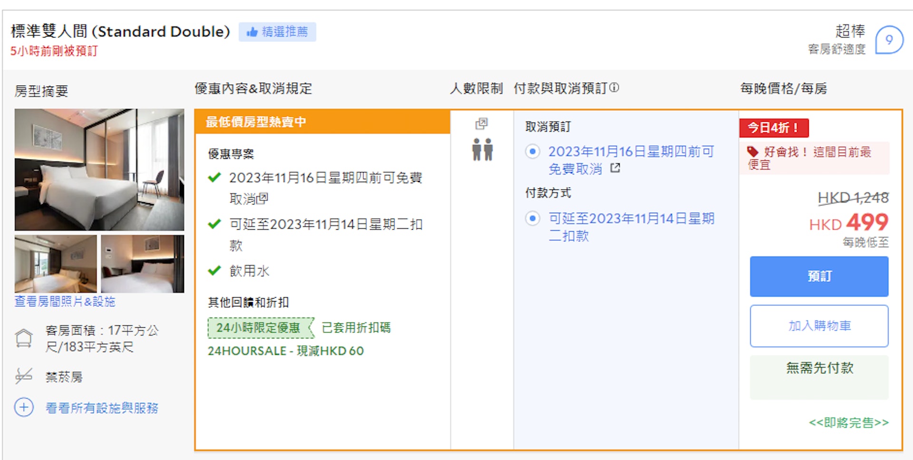Screen dimensions: 913x460
Task: Click the room size house icon
Action: pos(24,338)
